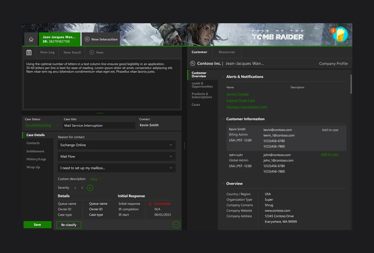Open the user avatar with notification badge
The height and width of the screenshot is (253, 374).
pyautogui.click(x=340, y=34)
